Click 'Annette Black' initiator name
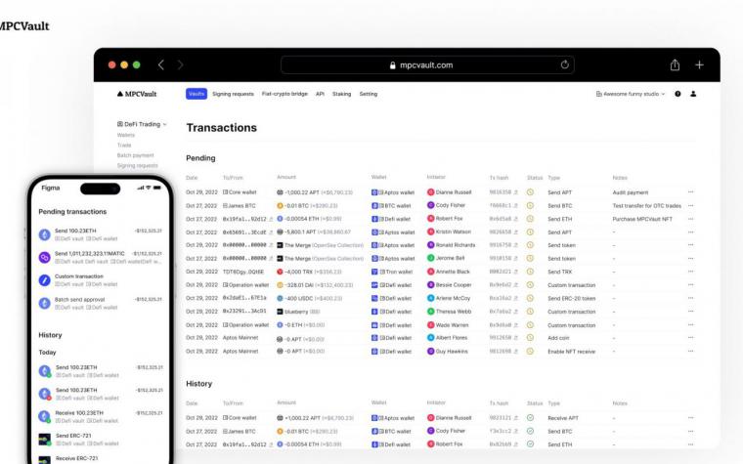Viewport: 743px width, 464px height. (x=453, y=272)
